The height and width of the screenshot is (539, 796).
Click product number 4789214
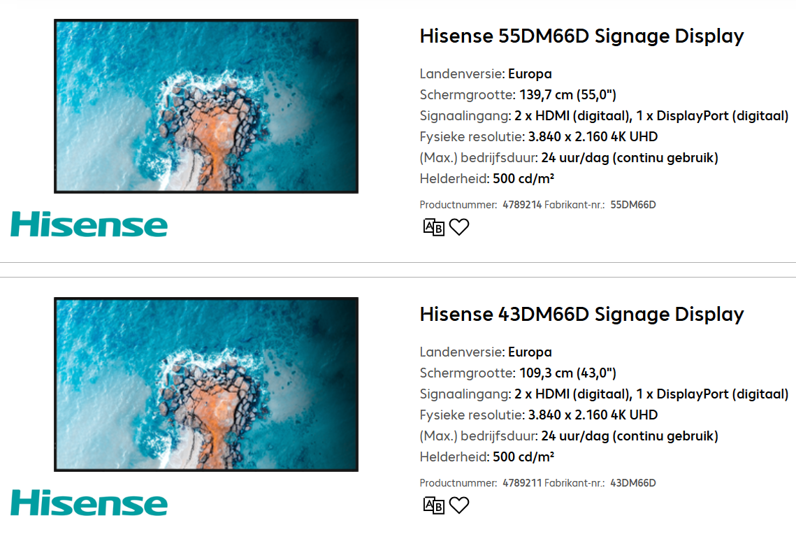pos(522,205)
